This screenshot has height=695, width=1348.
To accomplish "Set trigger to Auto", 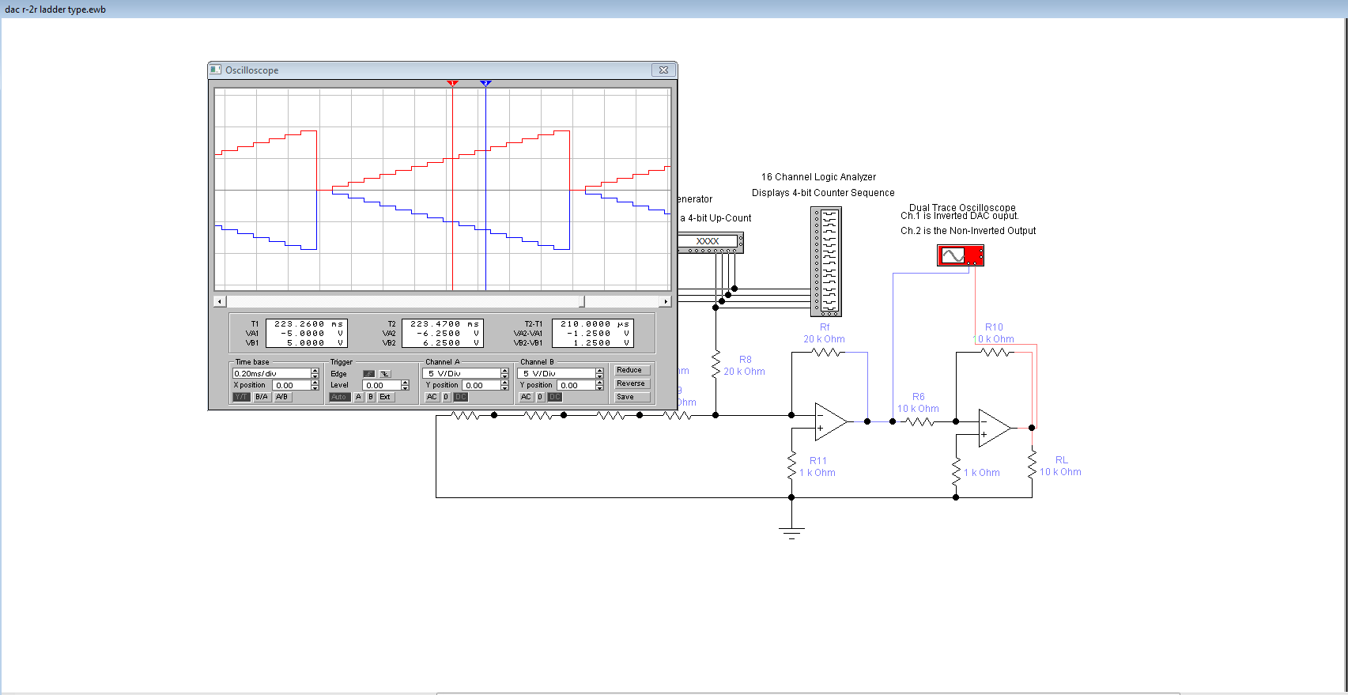I will [340, 397].
